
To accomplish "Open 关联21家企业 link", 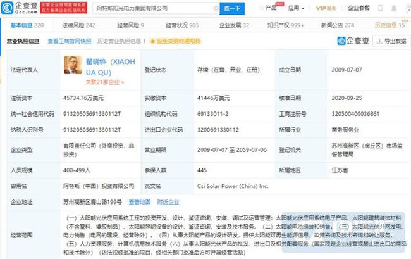I will point(105,82).
